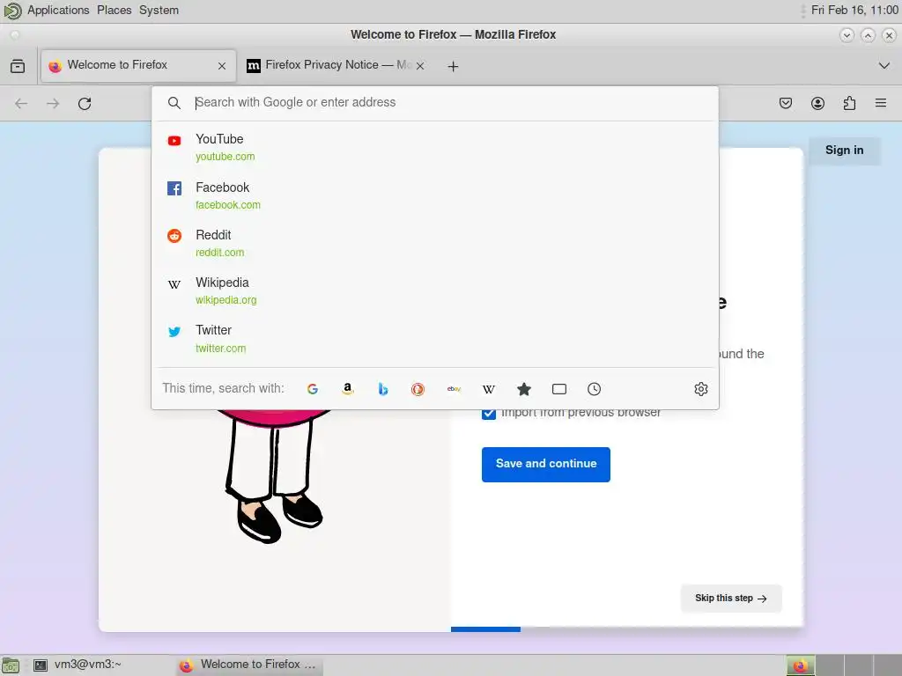This screenshot has width=902, height=676.
Task: Open a new tab with plus
Action: coord(454,67)
